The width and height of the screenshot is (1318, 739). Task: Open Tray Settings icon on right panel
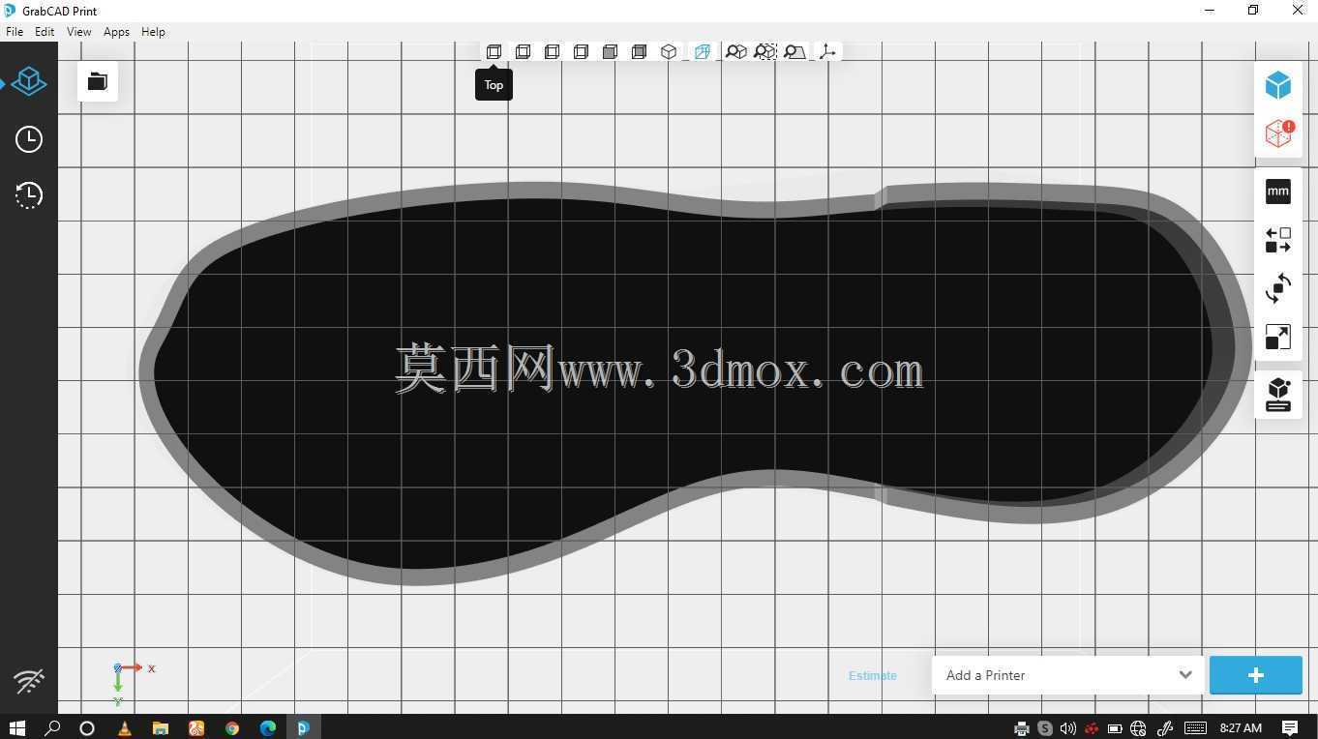[x=1278, y=395]
